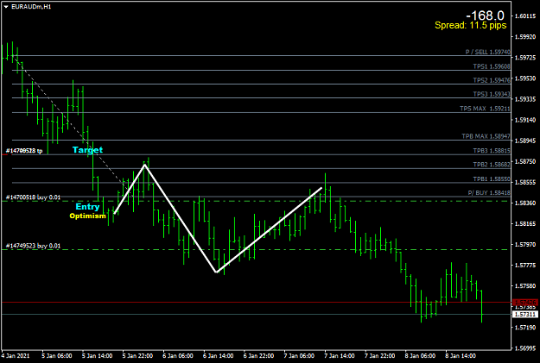Click 1.59920 on the price scale
This screenshot has width=540, height=363.
coord(524,37)
